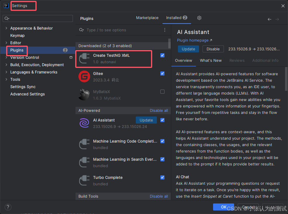Click the plugin search magnifier icon

coord(81,30)
